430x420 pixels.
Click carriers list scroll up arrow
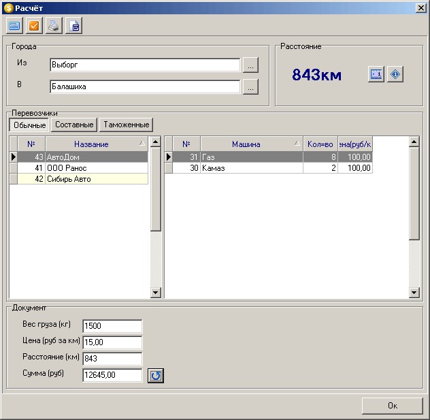156,142
